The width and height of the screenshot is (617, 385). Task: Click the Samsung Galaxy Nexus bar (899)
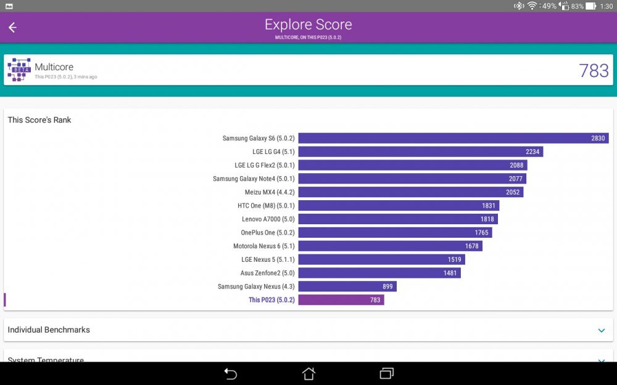(347, 286)
